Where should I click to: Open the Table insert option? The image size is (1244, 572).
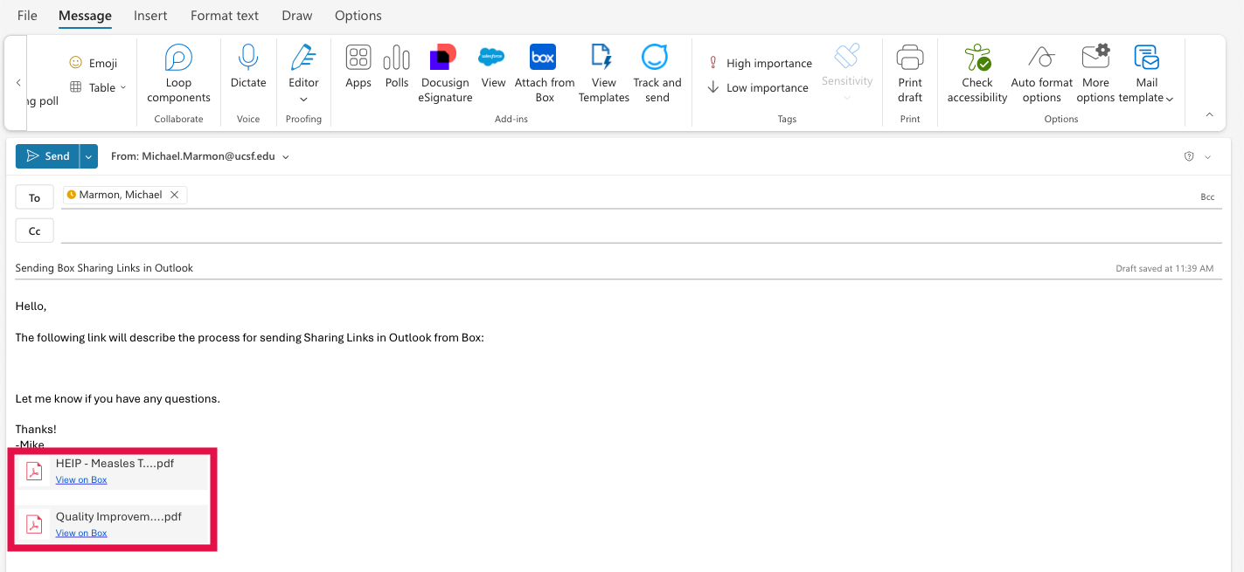[x=98, y=87]
